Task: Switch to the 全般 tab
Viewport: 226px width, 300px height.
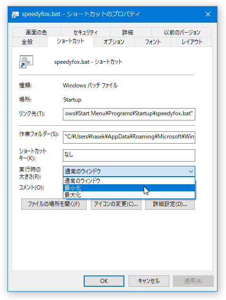Action: click(27, 42)
